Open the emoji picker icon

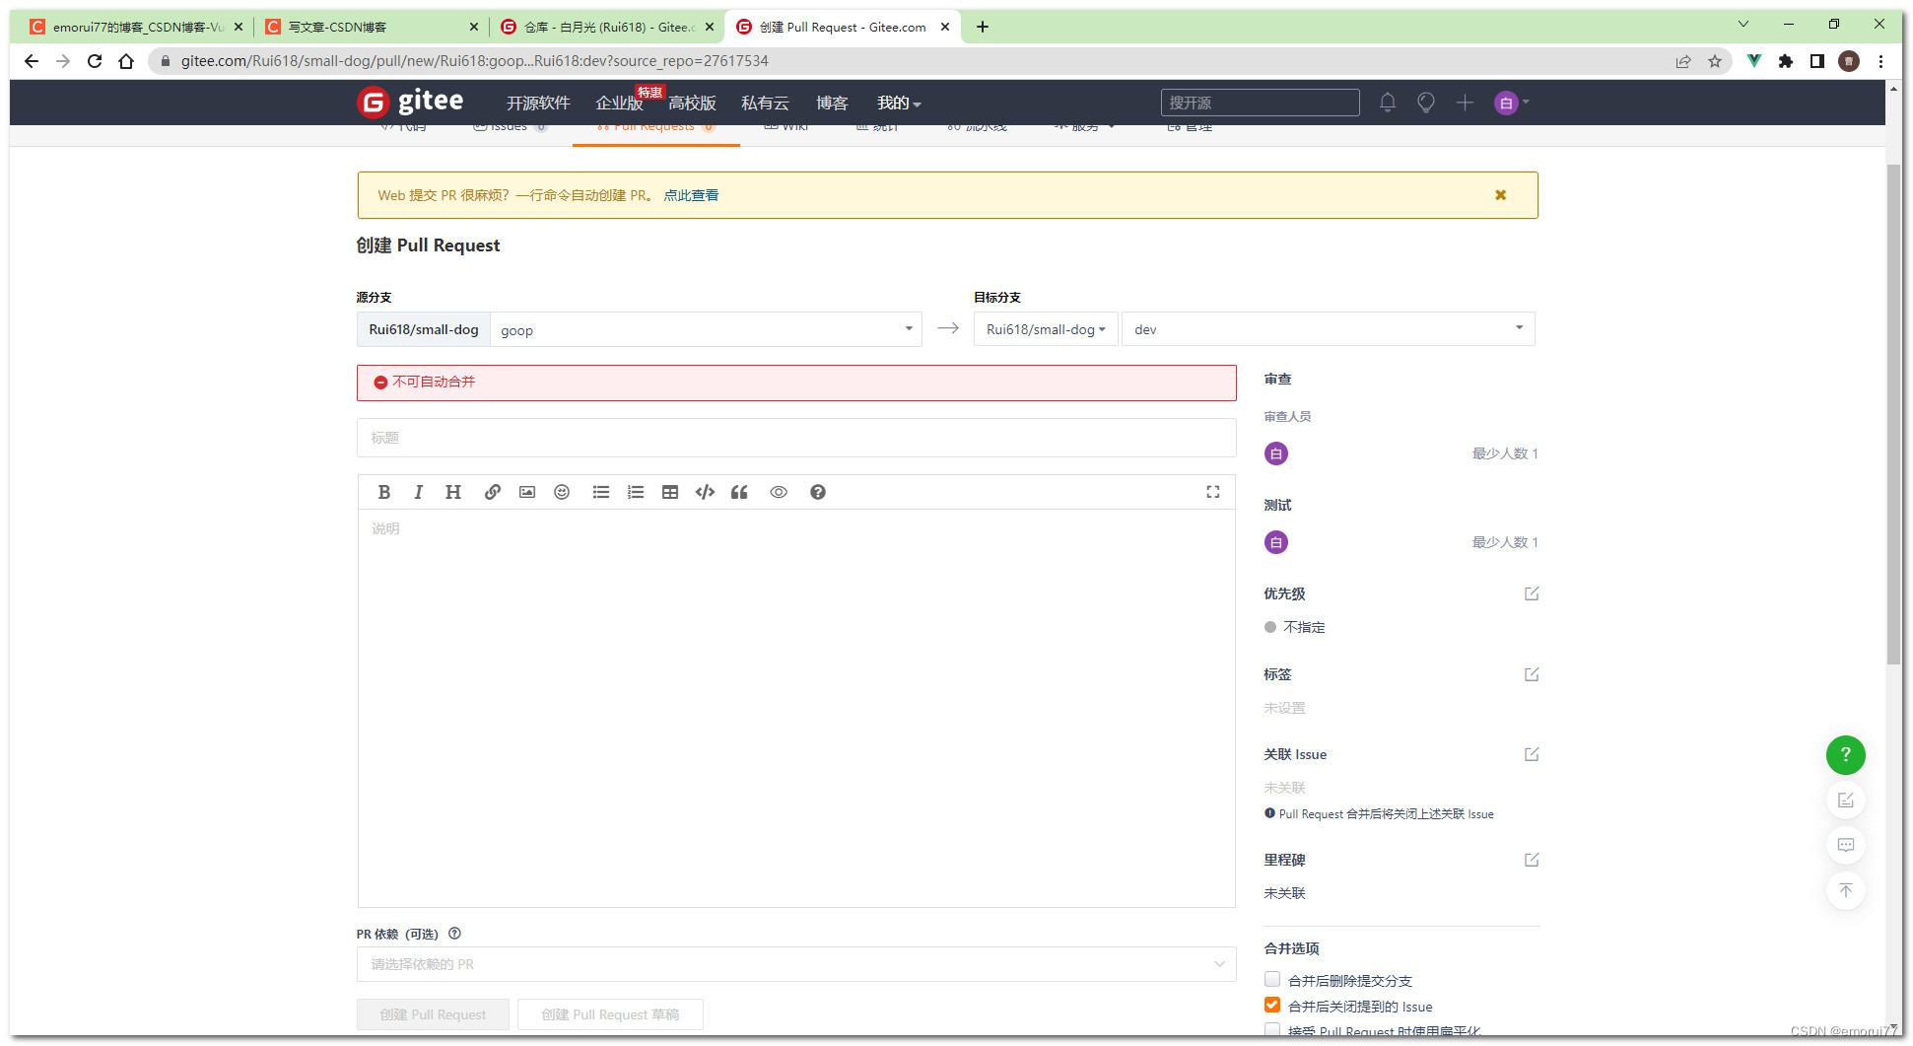pos(562,492)
